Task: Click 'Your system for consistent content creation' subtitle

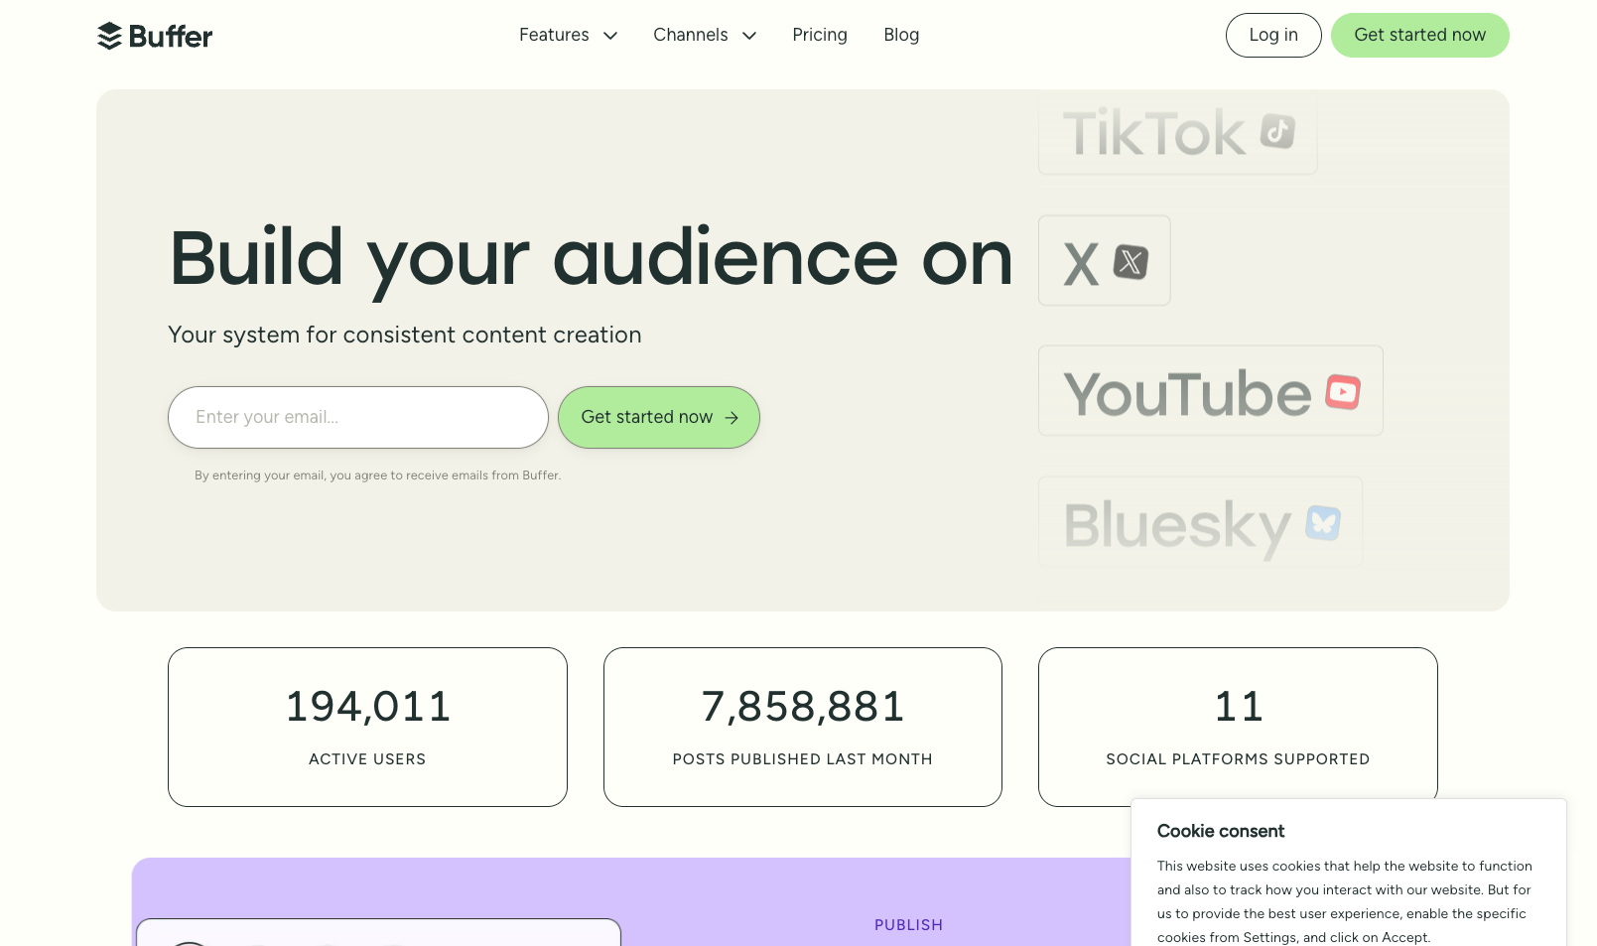Action: pos(405,335)
